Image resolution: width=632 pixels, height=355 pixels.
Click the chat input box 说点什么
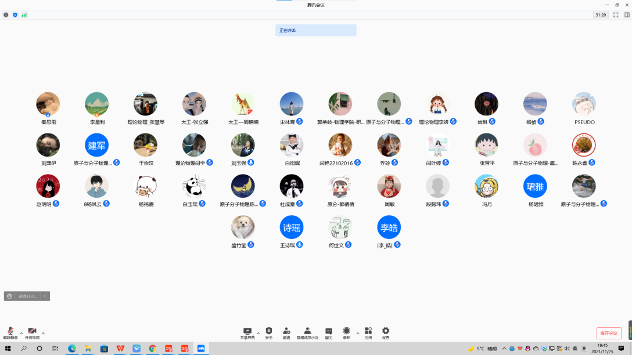pos(27,296)
